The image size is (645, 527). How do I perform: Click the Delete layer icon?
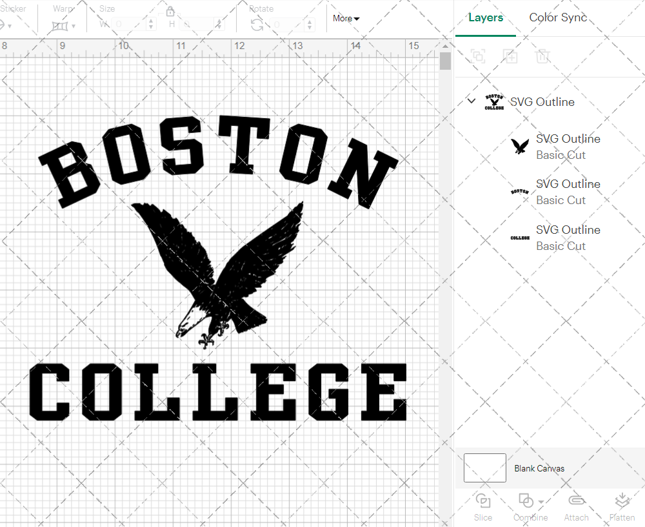pos(543,56)
